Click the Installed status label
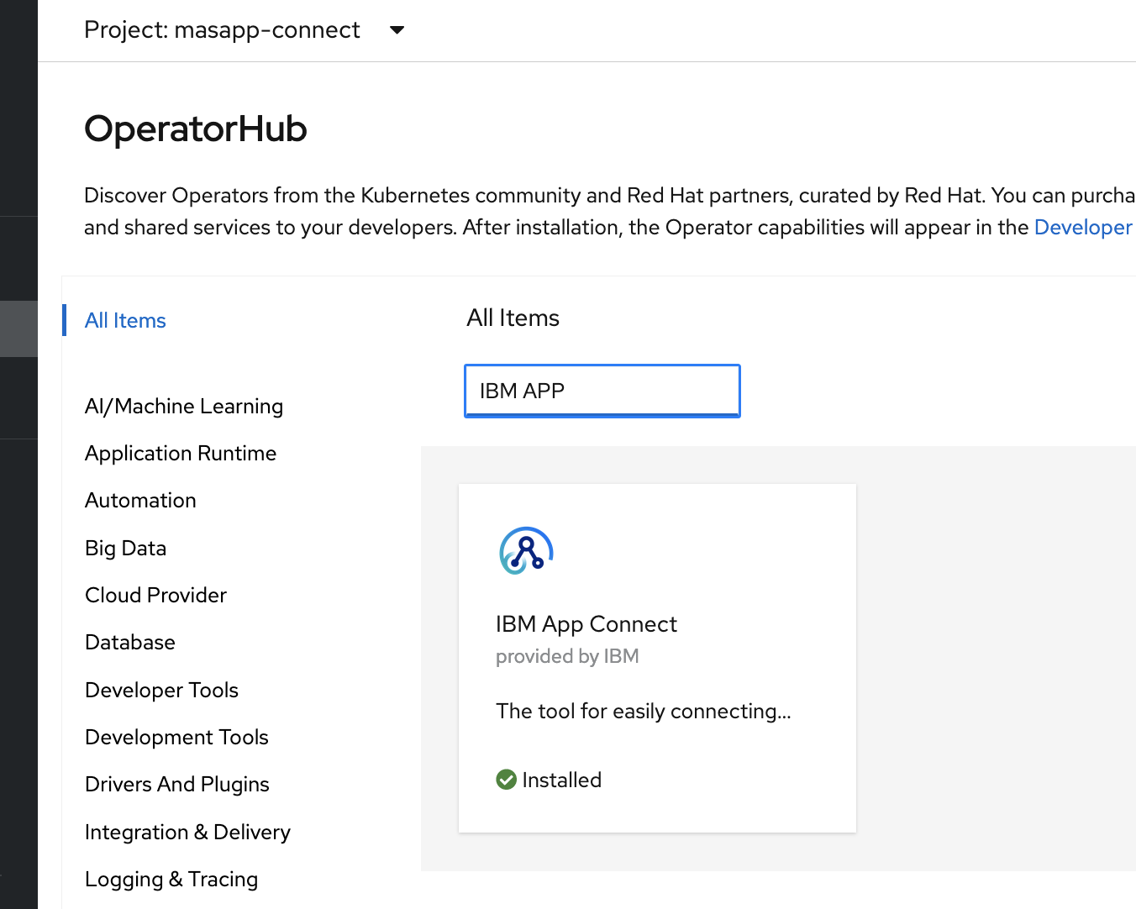Viewport: 1136px width, 909px height. click(x=561, y=780)
